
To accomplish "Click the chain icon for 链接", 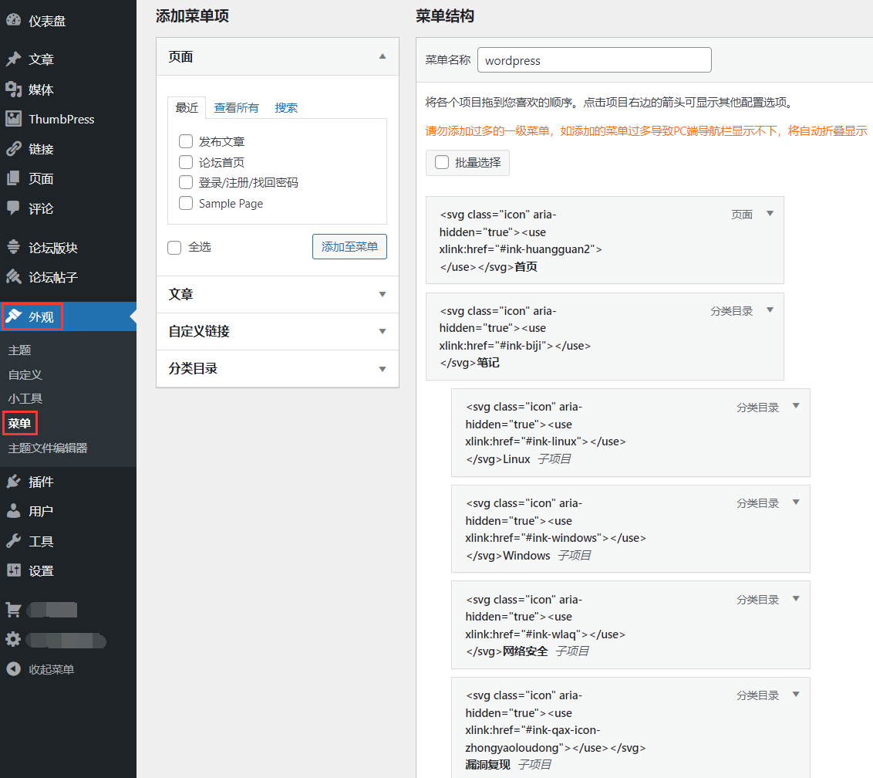I will pos(13,149).
